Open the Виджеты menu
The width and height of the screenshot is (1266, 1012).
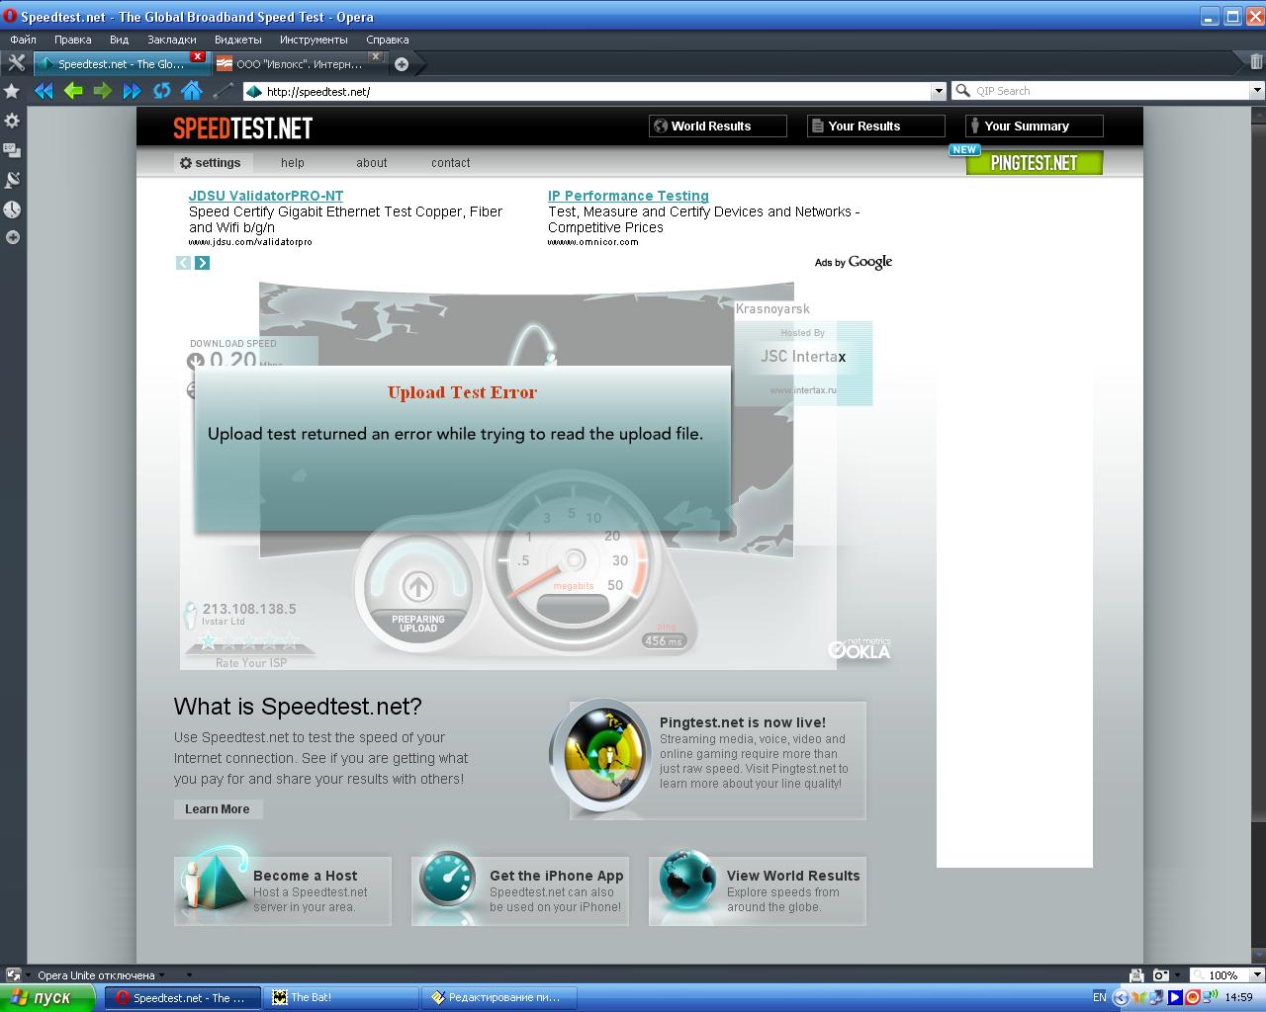tap(238, 40)
